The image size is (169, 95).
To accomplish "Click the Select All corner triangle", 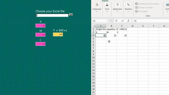I will (x=94, y=26).
